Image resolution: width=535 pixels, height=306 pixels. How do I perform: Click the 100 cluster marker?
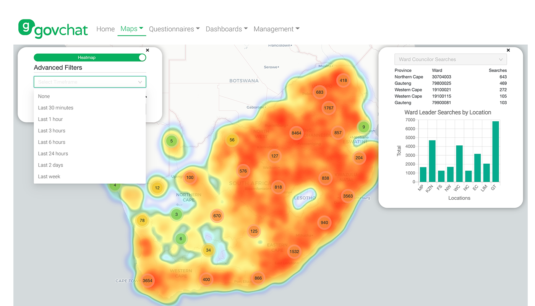(x=190, y=177)
